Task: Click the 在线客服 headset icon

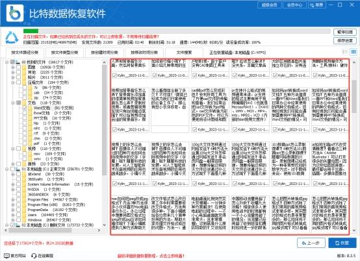Action: (34, 256)
